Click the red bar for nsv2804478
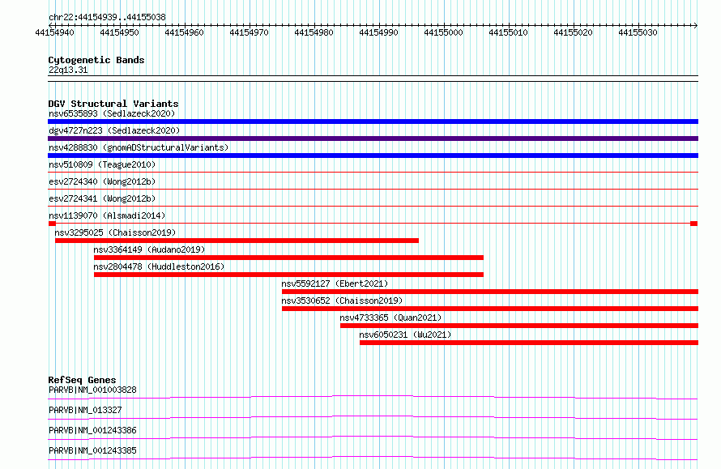Screen dimensions: 721x469 (x=288, y=275)
